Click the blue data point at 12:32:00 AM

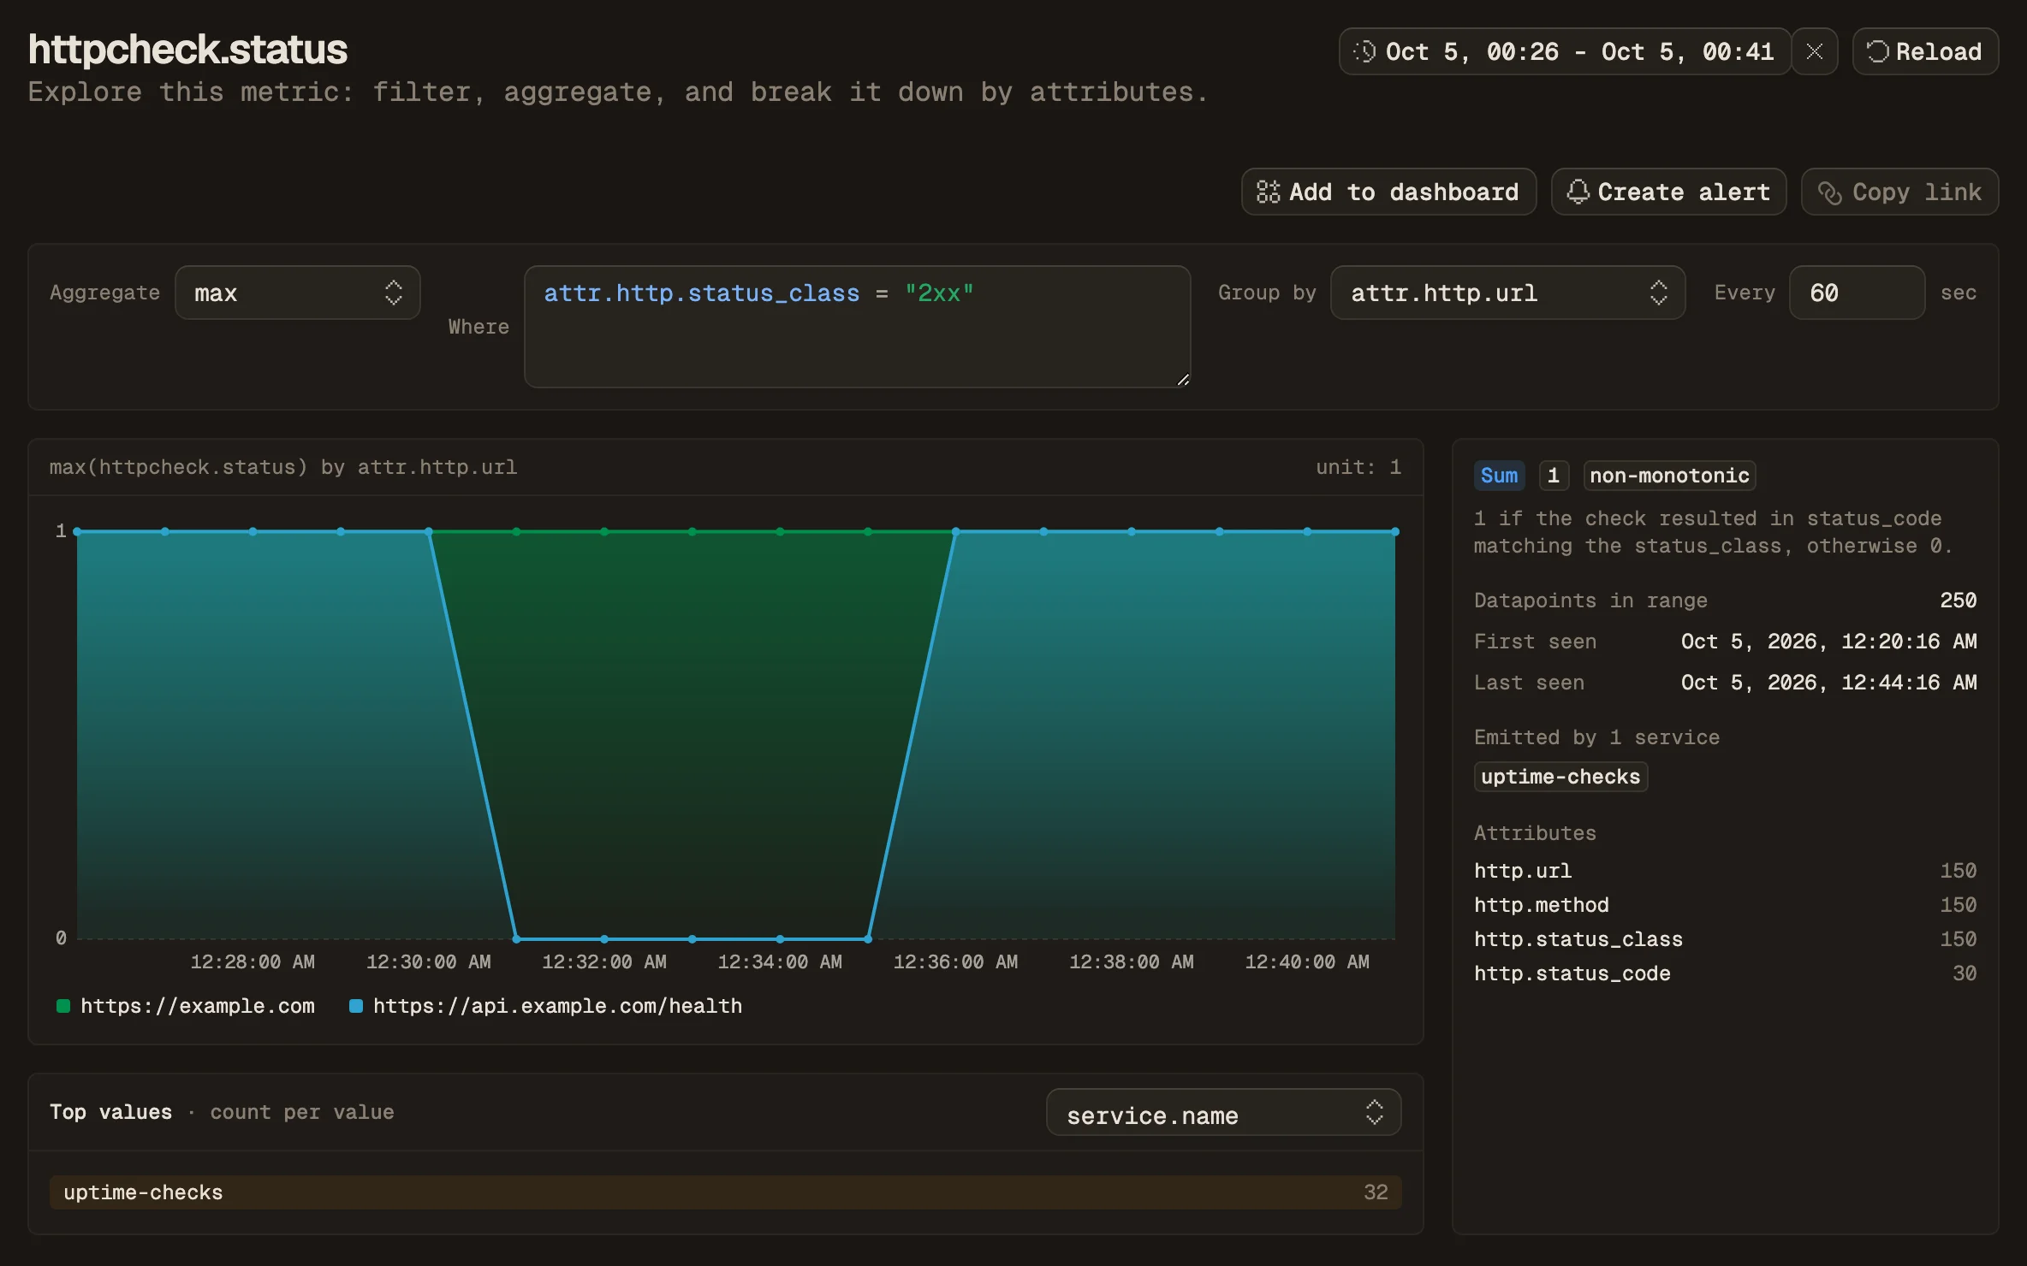604,938
